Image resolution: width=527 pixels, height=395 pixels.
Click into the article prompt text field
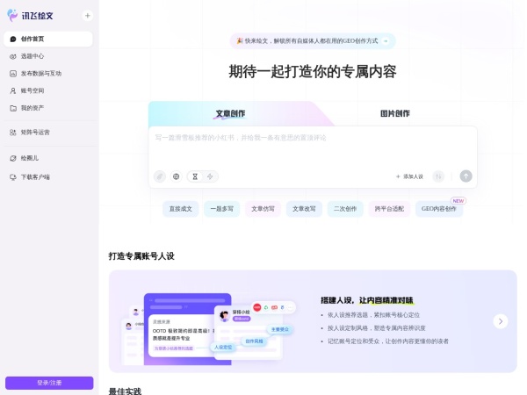tap(312, 145)
